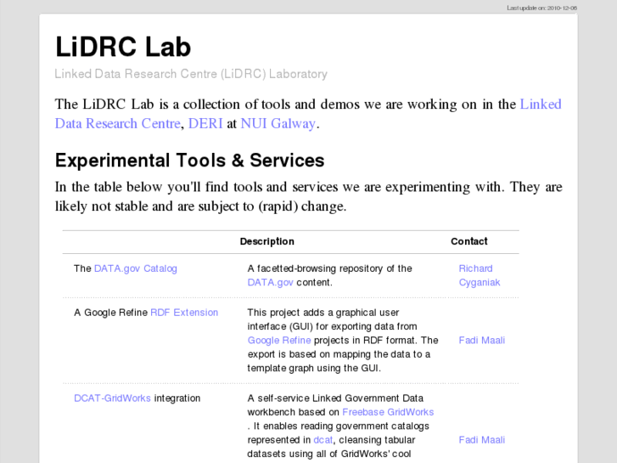The image size is (617, 463).
Task: Click the Description column header
Action: click(x=267, y=241)
